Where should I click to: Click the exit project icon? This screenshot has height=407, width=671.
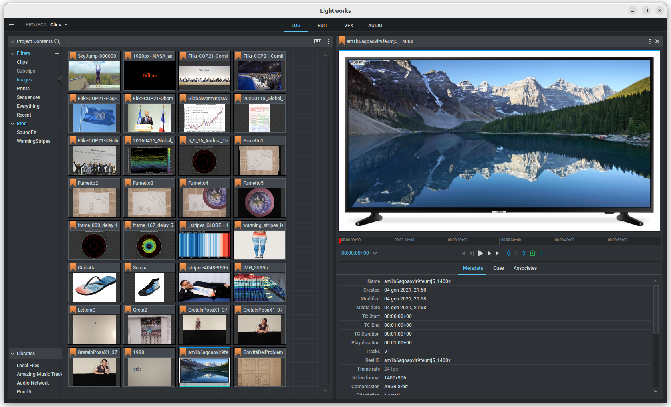click(x=13, y=25)
